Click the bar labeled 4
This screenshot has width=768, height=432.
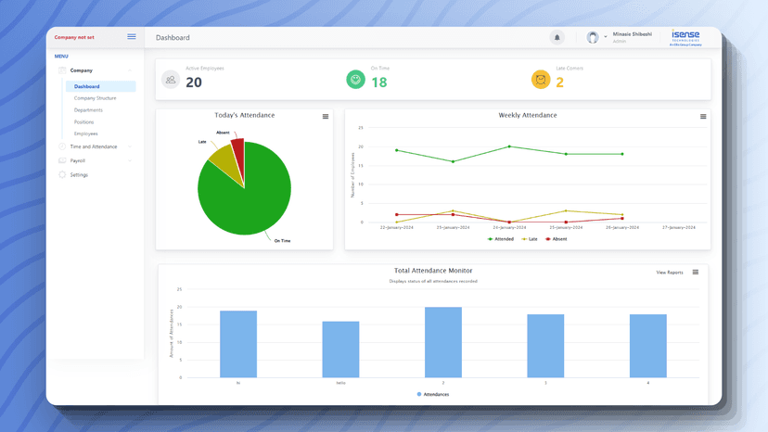pyautogui.click(x=648, y=346)
